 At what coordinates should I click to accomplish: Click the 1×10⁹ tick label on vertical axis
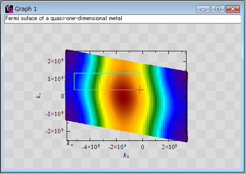pos(56,79)
